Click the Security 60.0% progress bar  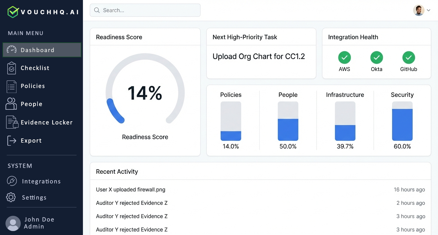(402, 121)
